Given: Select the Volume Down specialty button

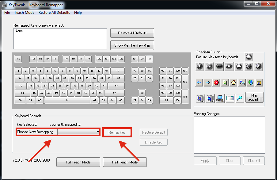Looking at the screenshot, I should (x=249, y=67).
